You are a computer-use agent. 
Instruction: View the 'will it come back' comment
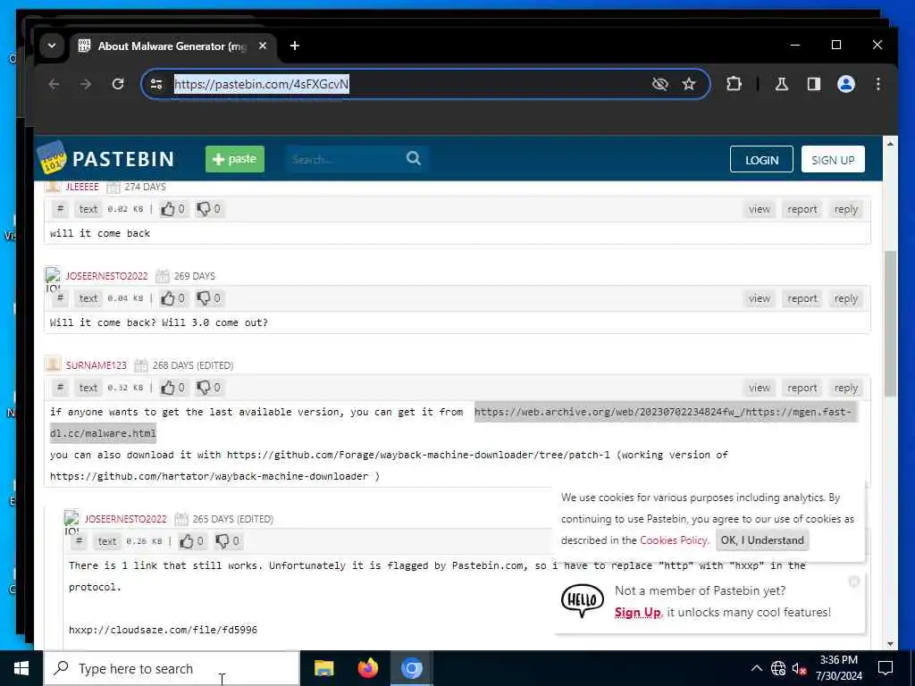click(760, 209)
